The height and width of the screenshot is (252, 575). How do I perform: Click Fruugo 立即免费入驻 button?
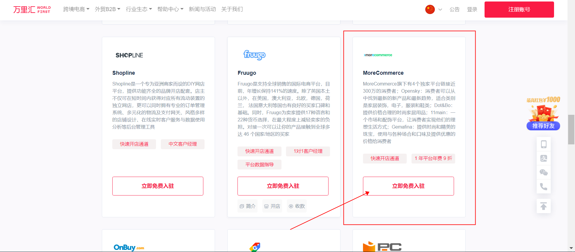click(283, 186)
